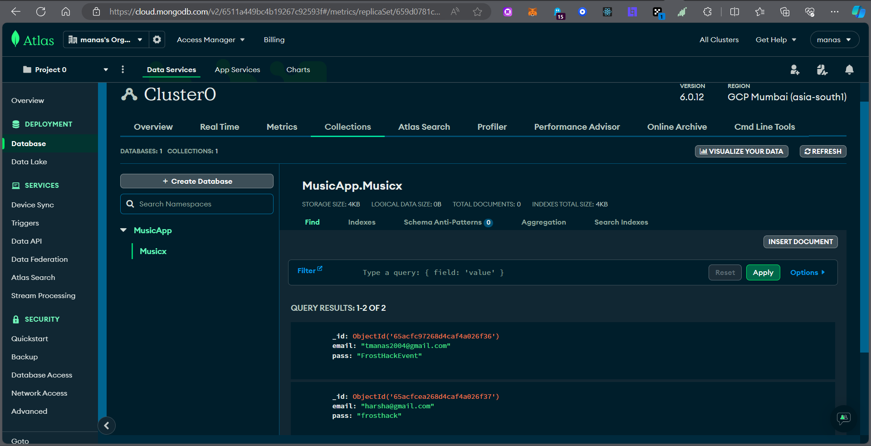Open the notifications bell
Viewport: 871px width, 446px height.
point(849,70)
